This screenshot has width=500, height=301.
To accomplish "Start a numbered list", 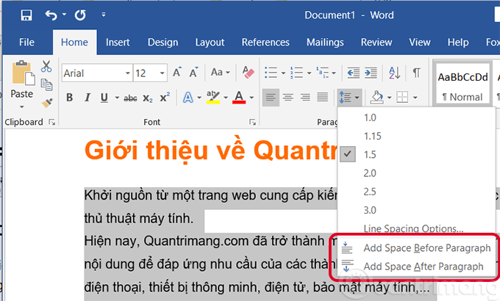I will pyautogui.click(x=296, y=73).
